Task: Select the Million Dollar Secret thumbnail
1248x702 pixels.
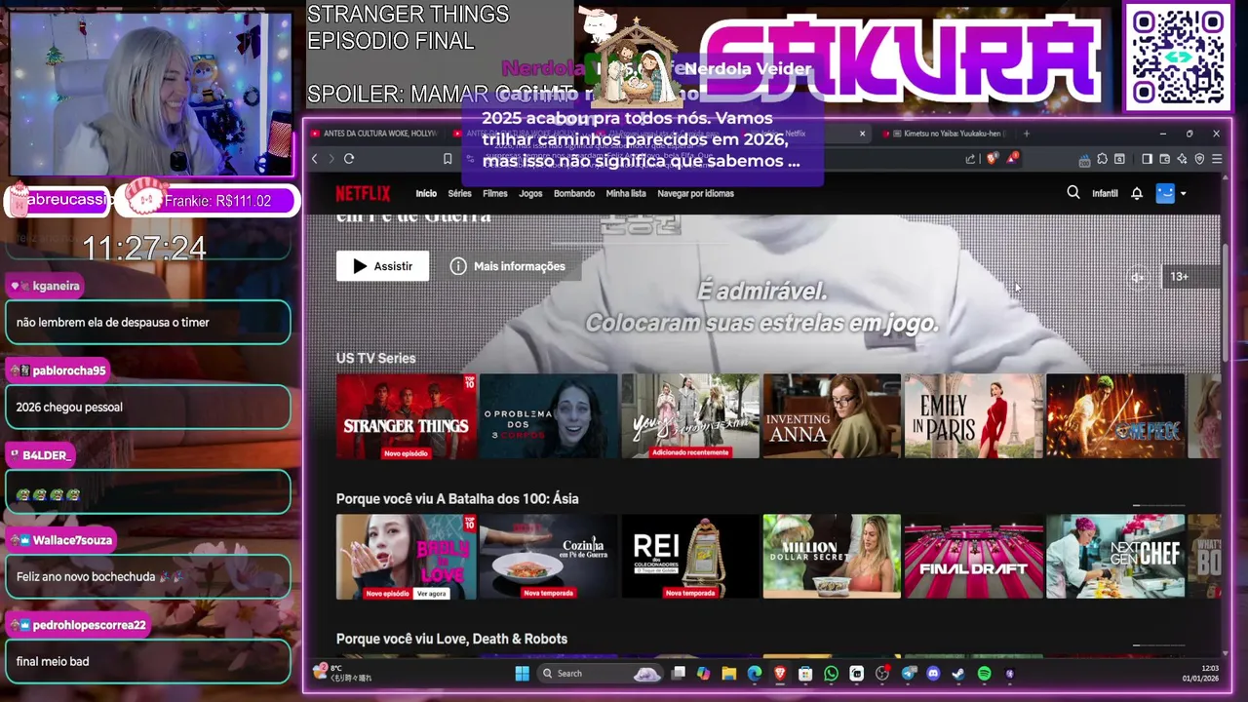Action: (x=832, y=557)
